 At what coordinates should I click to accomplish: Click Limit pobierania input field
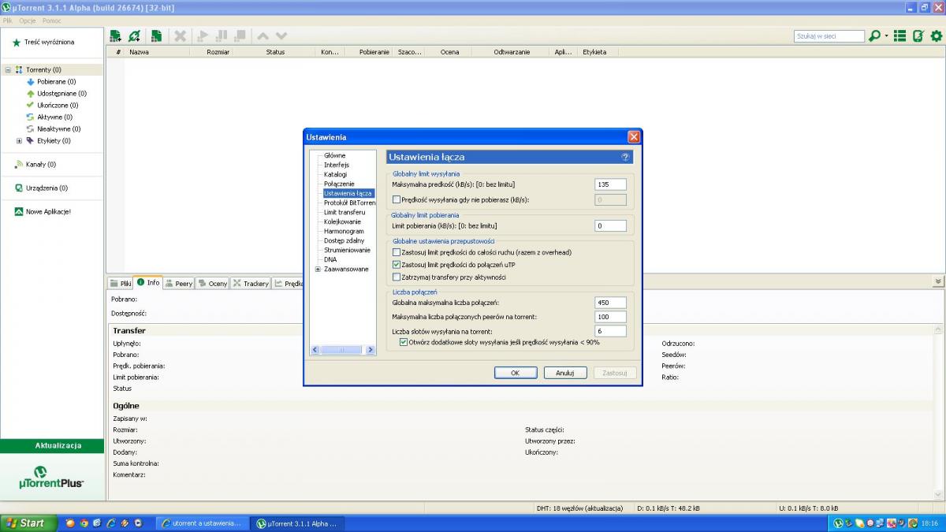tap(610, 226)
